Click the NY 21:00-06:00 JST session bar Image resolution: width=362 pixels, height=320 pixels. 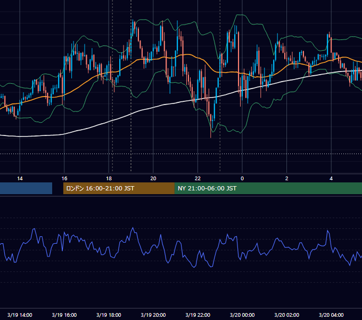pyautogui.click(x=268, y=188)
